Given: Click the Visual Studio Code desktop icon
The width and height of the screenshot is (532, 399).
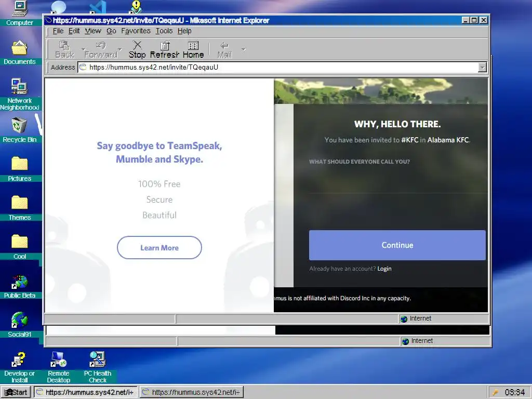Looking at the screenshot, I should point(98,7).
